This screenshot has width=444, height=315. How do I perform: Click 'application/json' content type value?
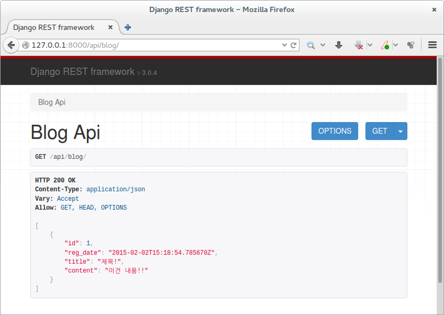point(116,190)
